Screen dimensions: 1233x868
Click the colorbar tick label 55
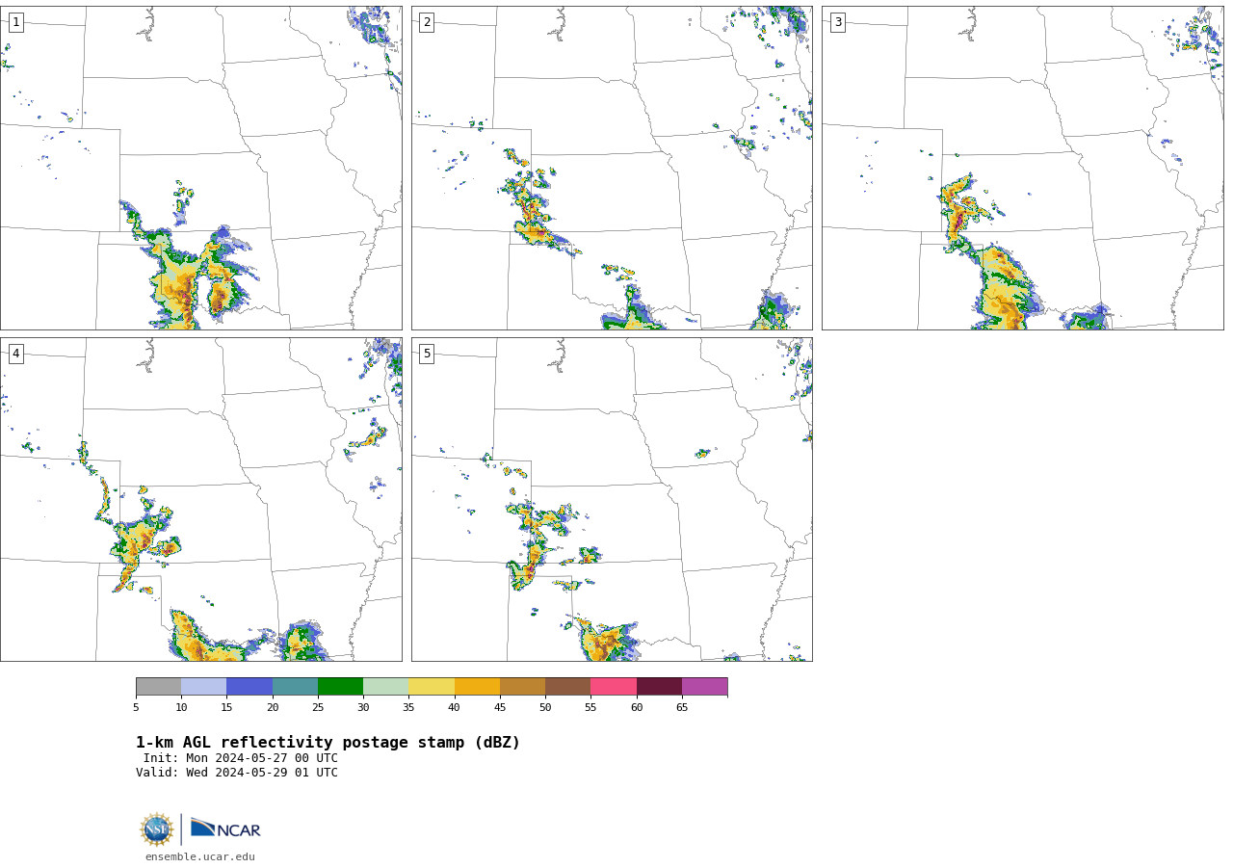pyautogui.click(x=590, y=708)
